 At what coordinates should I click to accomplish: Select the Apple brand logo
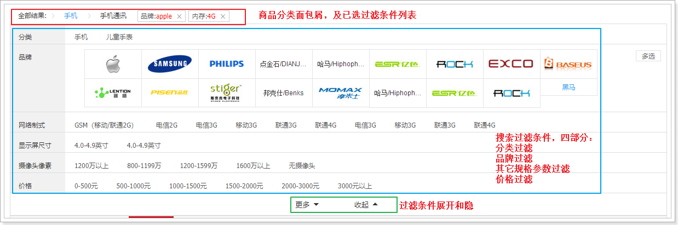pyautogui.click(x=113, y=64)
